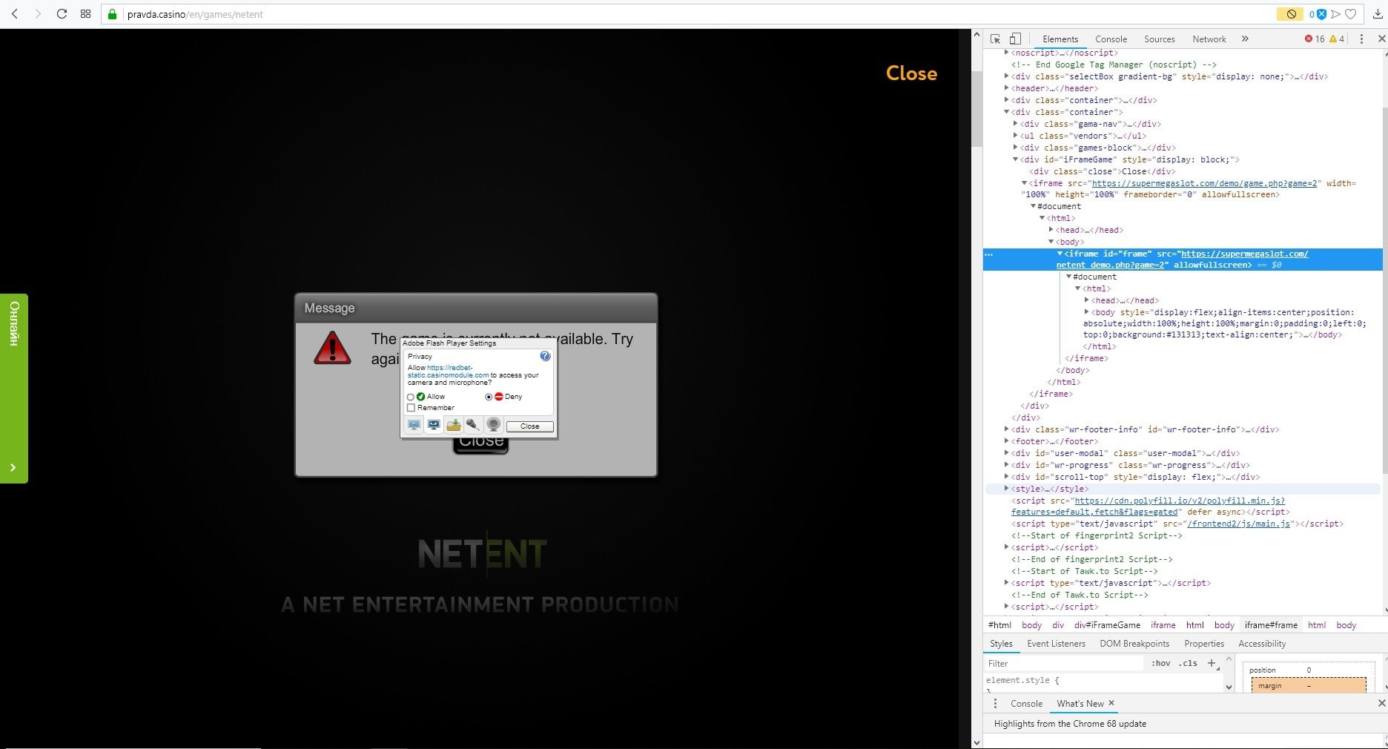Open Flash microphone settings tab icon

472,425
